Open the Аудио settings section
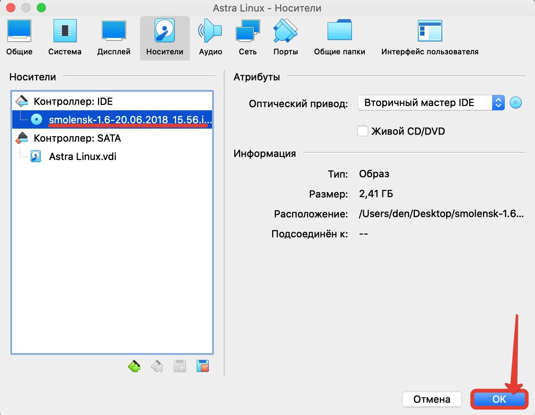Screen dimensions: 535x415 click(x=210, y=38)
